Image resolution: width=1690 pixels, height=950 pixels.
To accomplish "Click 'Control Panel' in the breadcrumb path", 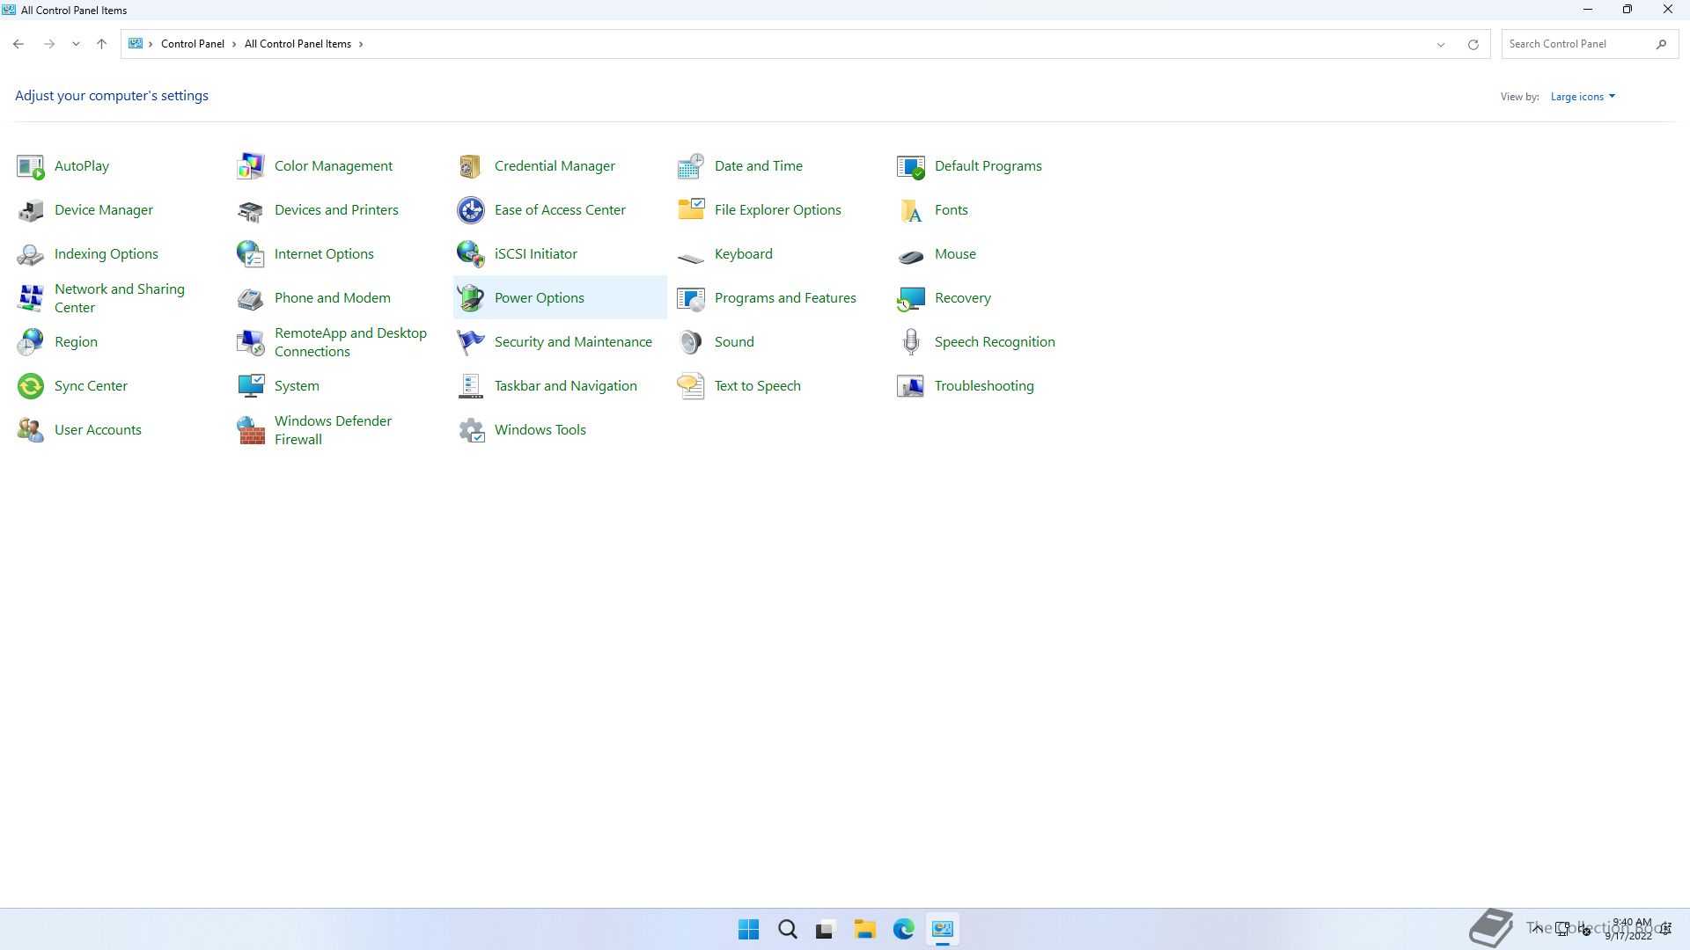I will click(192, 44).
